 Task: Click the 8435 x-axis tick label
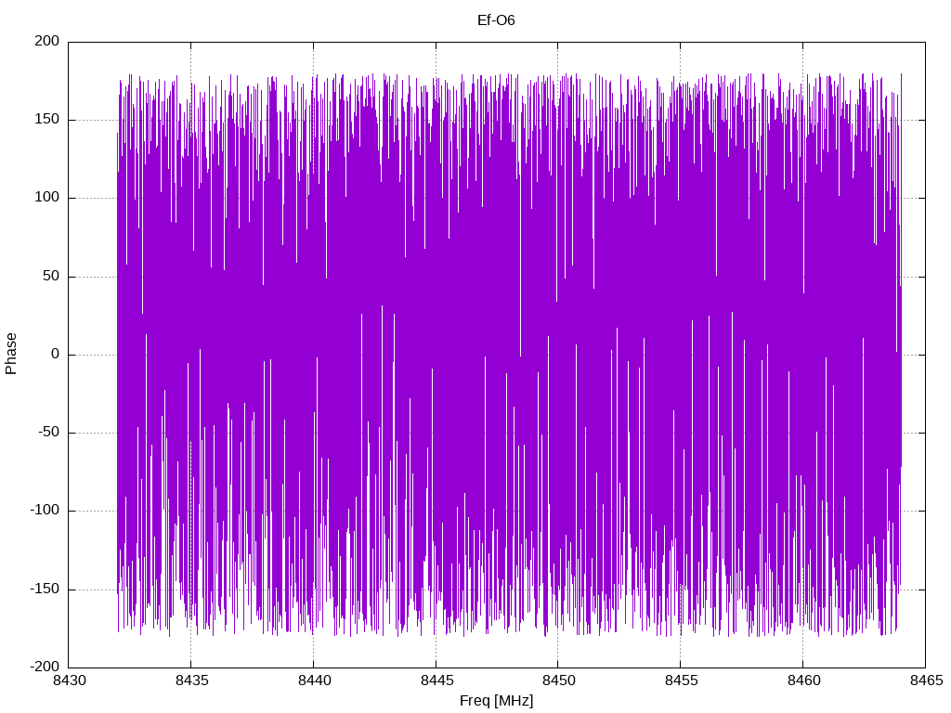[191, 681]
